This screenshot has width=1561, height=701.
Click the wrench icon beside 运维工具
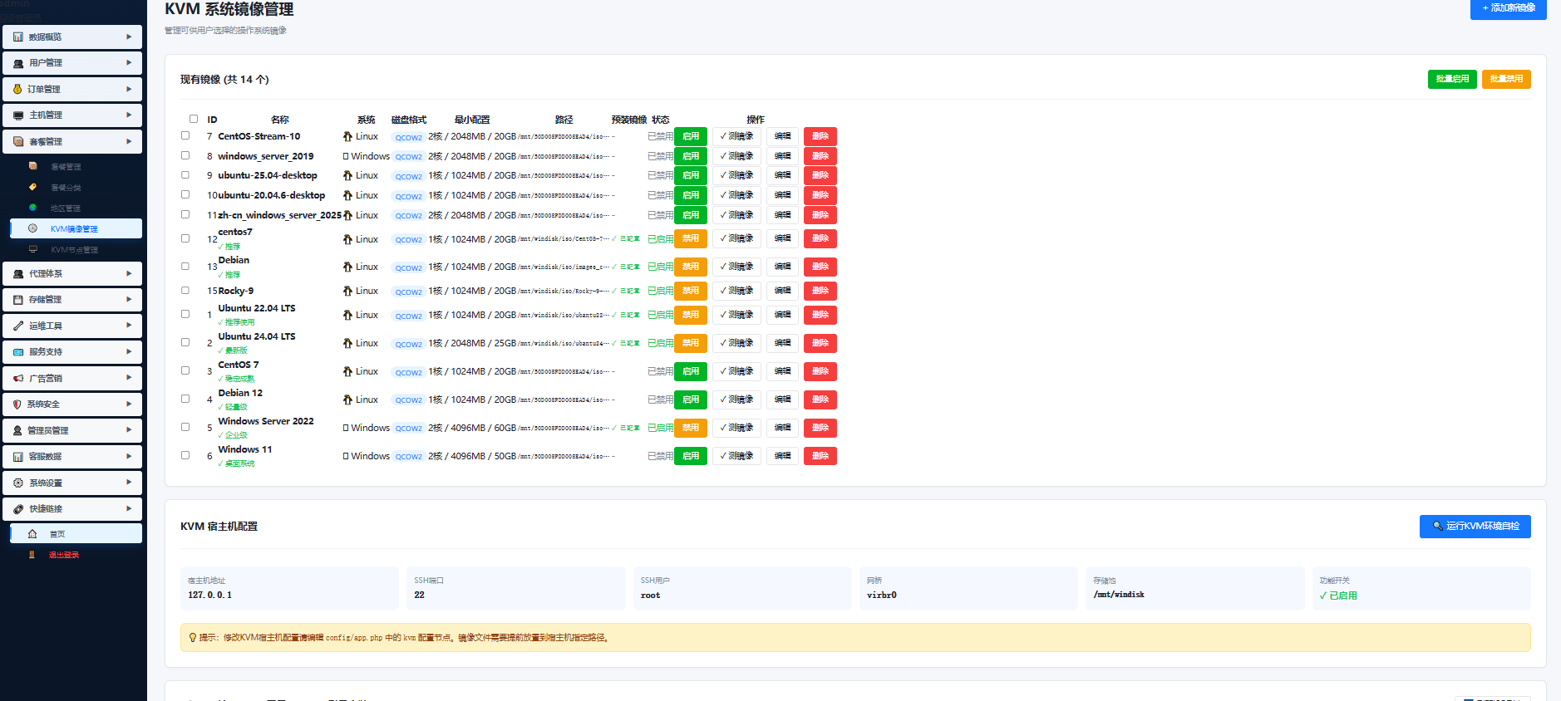coord(18,326)
